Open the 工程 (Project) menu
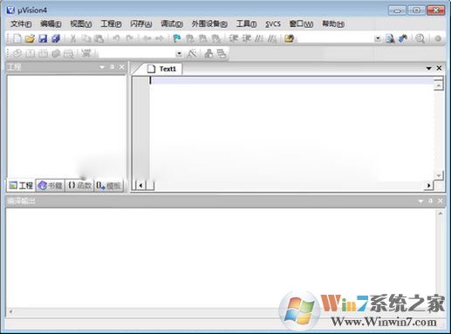 [x=111, y=24]
